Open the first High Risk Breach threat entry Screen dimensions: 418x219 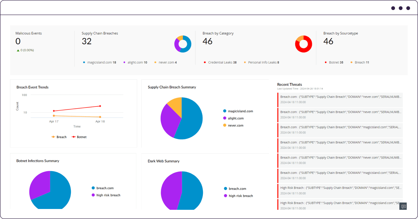[x=340, y=191]
